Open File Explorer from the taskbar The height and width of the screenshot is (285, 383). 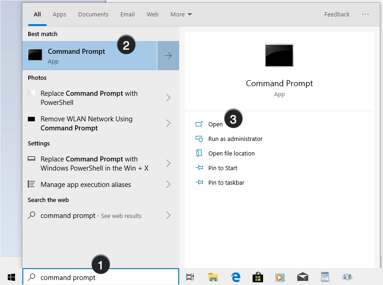tap(213, 277)
